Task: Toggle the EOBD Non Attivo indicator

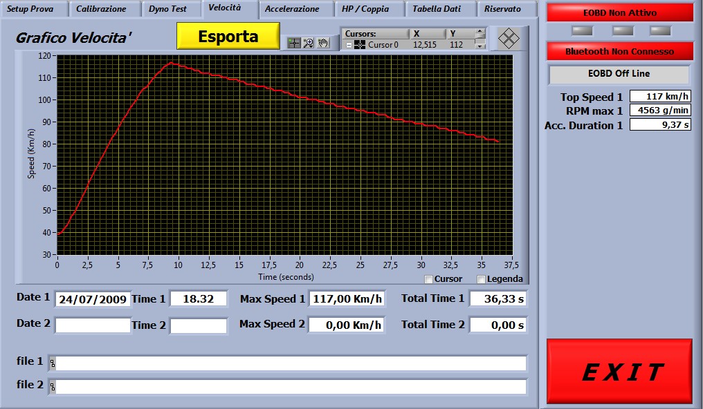Action: 620,12
